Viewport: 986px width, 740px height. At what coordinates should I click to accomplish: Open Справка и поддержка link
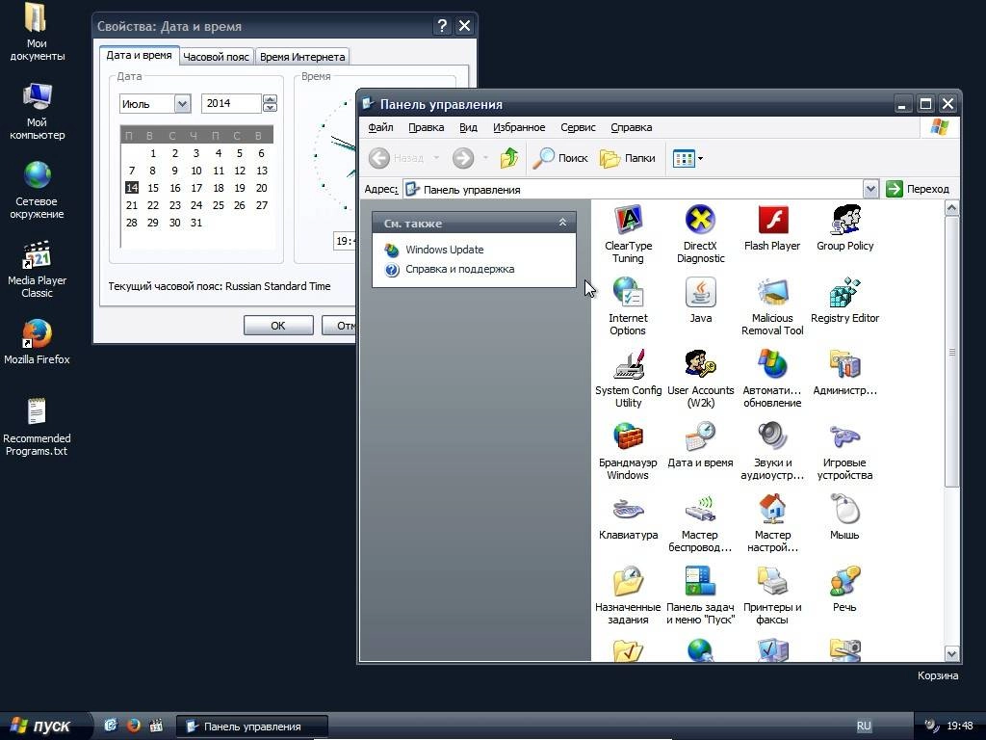pyautogui.click(x=459, y=269)
